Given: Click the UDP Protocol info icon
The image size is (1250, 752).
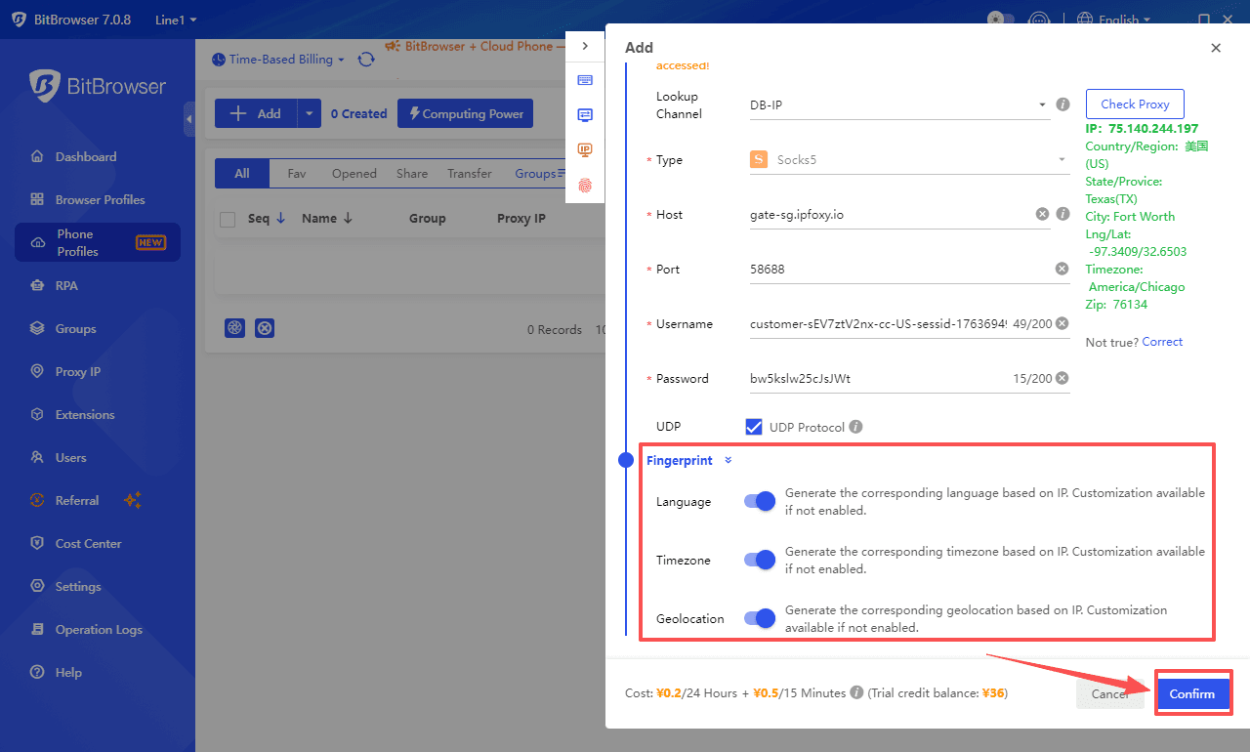Looking at the screenshot, I should pyautogui.click(x=855, y=427).
